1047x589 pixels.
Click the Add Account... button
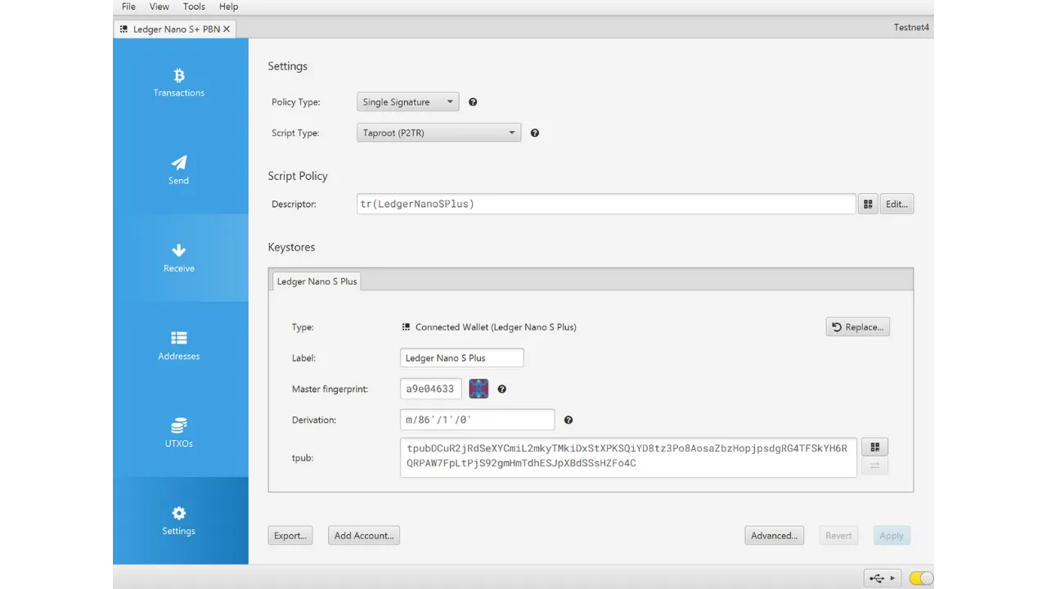(364, 536)
